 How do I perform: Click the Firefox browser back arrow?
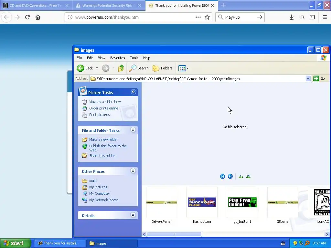point(6,17)
